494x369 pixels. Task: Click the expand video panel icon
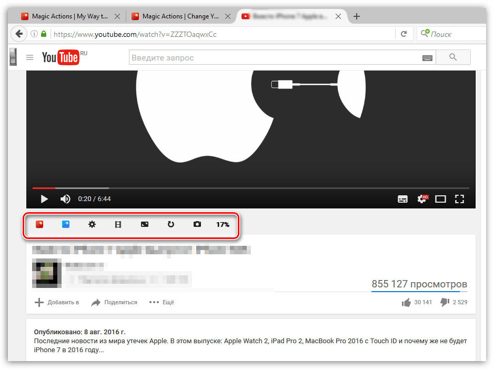point(145,224)
